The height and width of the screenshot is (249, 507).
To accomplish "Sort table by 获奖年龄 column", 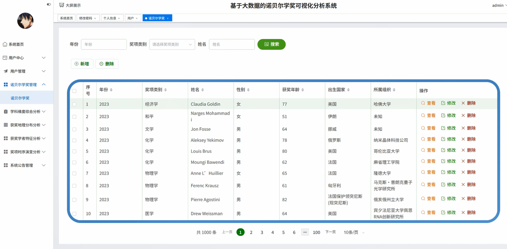I will [x=302, y=90].
